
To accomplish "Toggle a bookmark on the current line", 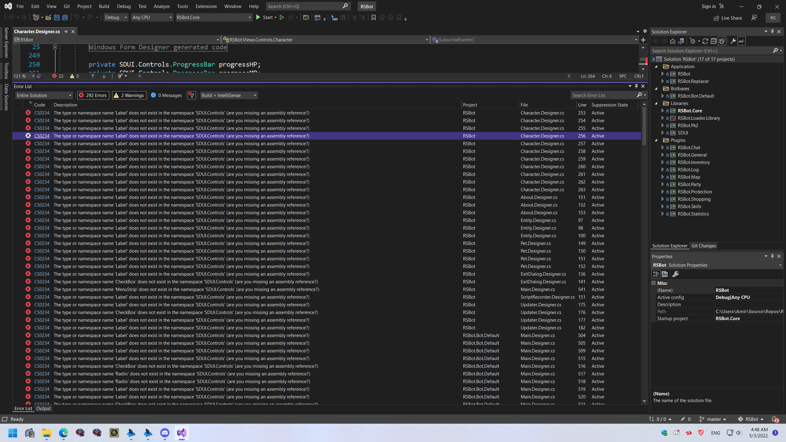I will 373,17.
